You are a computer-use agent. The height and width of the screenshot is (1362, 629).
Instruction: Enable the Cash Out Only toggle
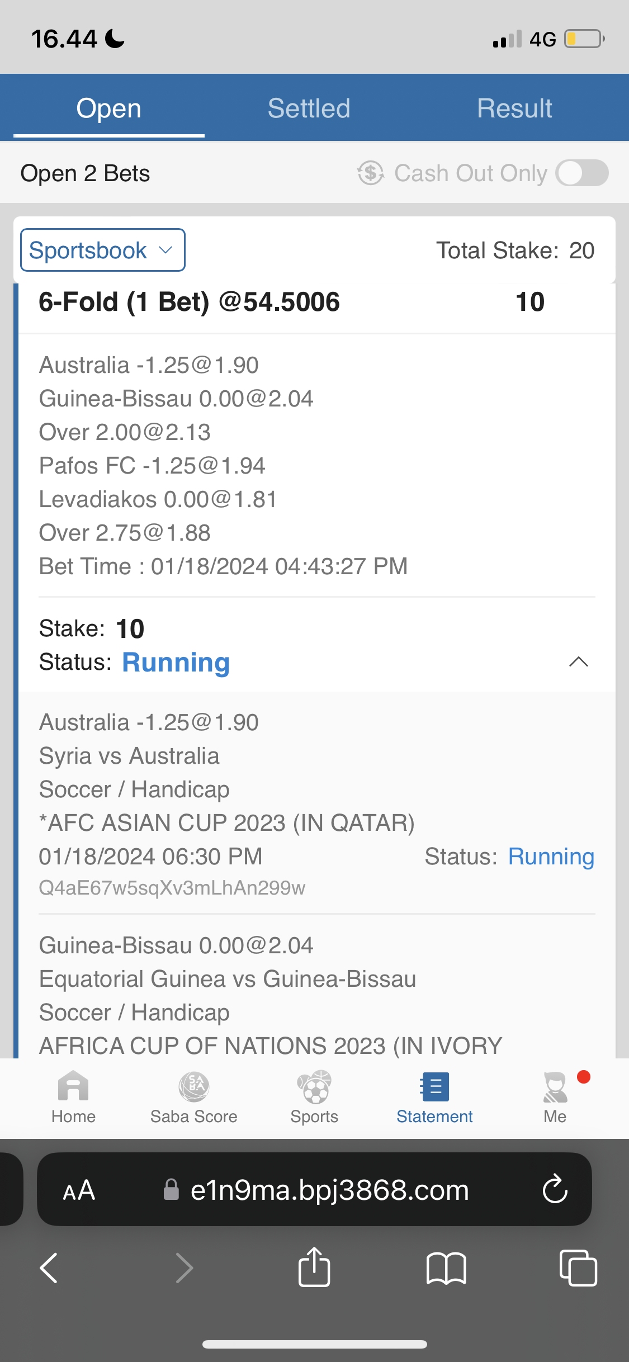coord(581,173)
